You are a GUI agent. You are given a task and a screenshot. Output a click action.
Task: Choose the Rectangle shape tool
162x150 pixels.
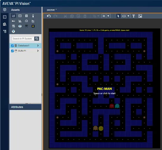[124, 16]
